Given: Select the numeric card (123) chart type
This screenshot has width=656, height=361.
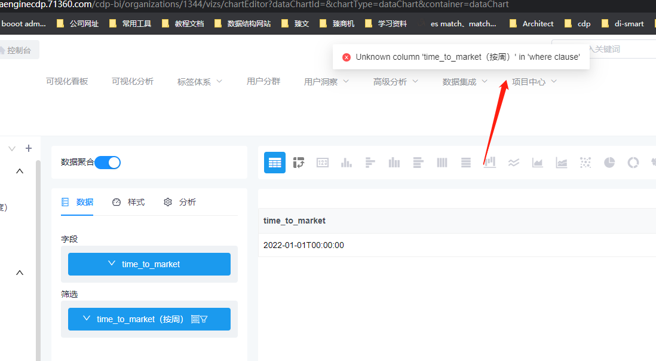Looking at the screenshot, I should [x=323, y=162].
